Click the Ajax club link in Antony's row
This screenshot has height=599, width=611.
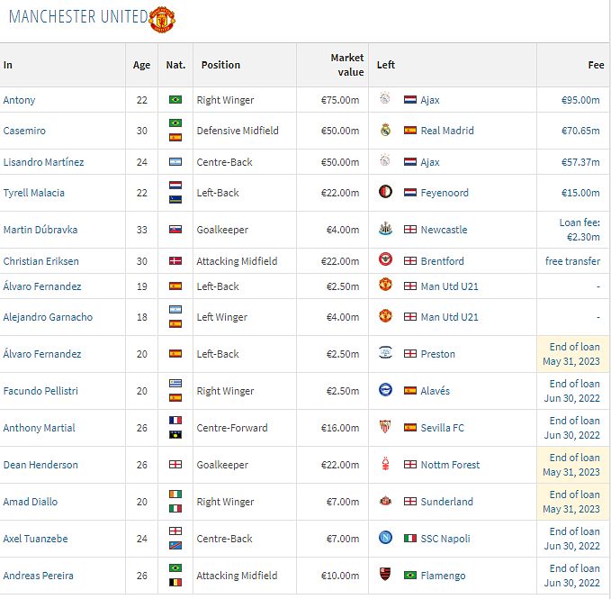[430, 100]
